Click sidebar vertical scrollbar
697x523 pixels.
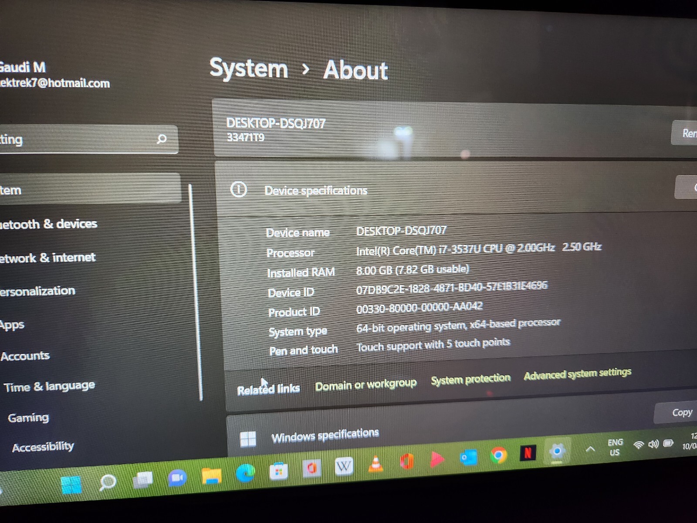[196, 292]
